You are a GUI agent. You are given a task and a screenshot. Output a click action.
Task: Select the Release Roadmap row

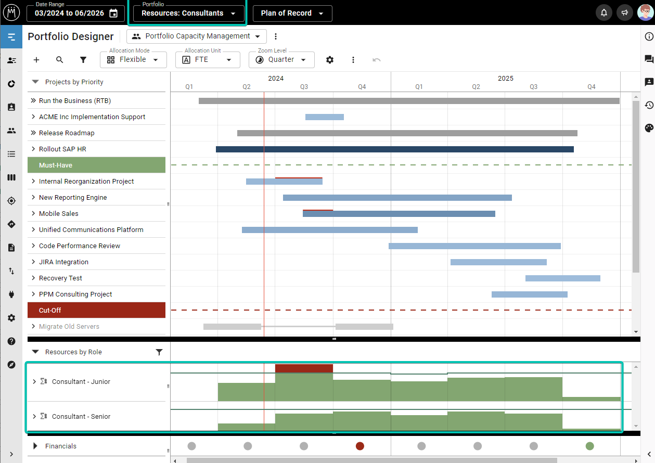[x=96, y=133]
